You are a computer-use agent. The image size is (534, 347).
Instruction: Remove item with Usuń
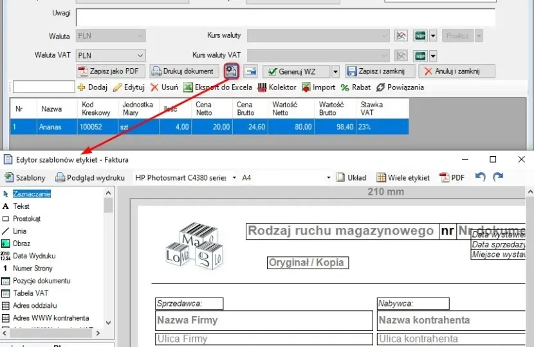click(x=164, y=87)
